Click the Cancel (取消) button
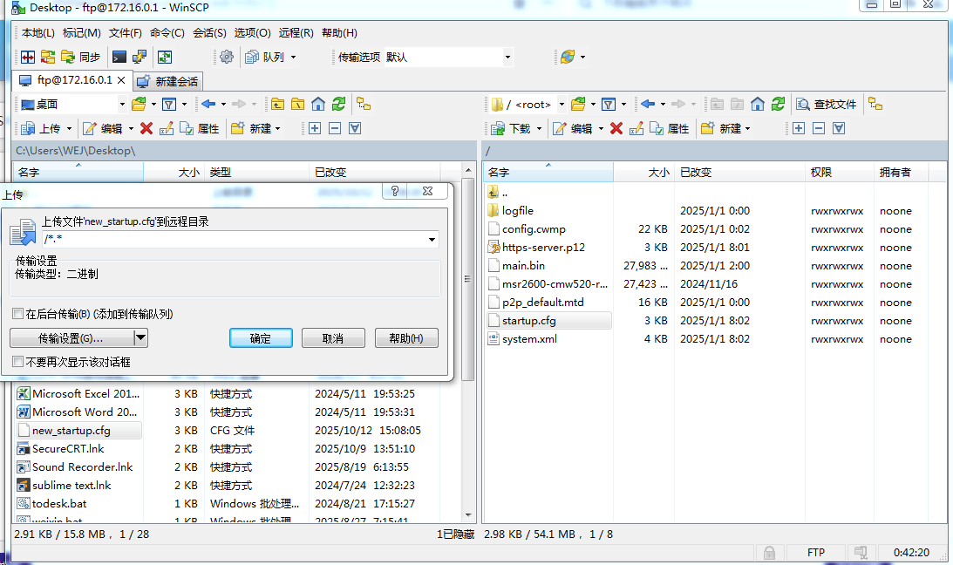Screen dimensions: 953x565 (333, 337)
